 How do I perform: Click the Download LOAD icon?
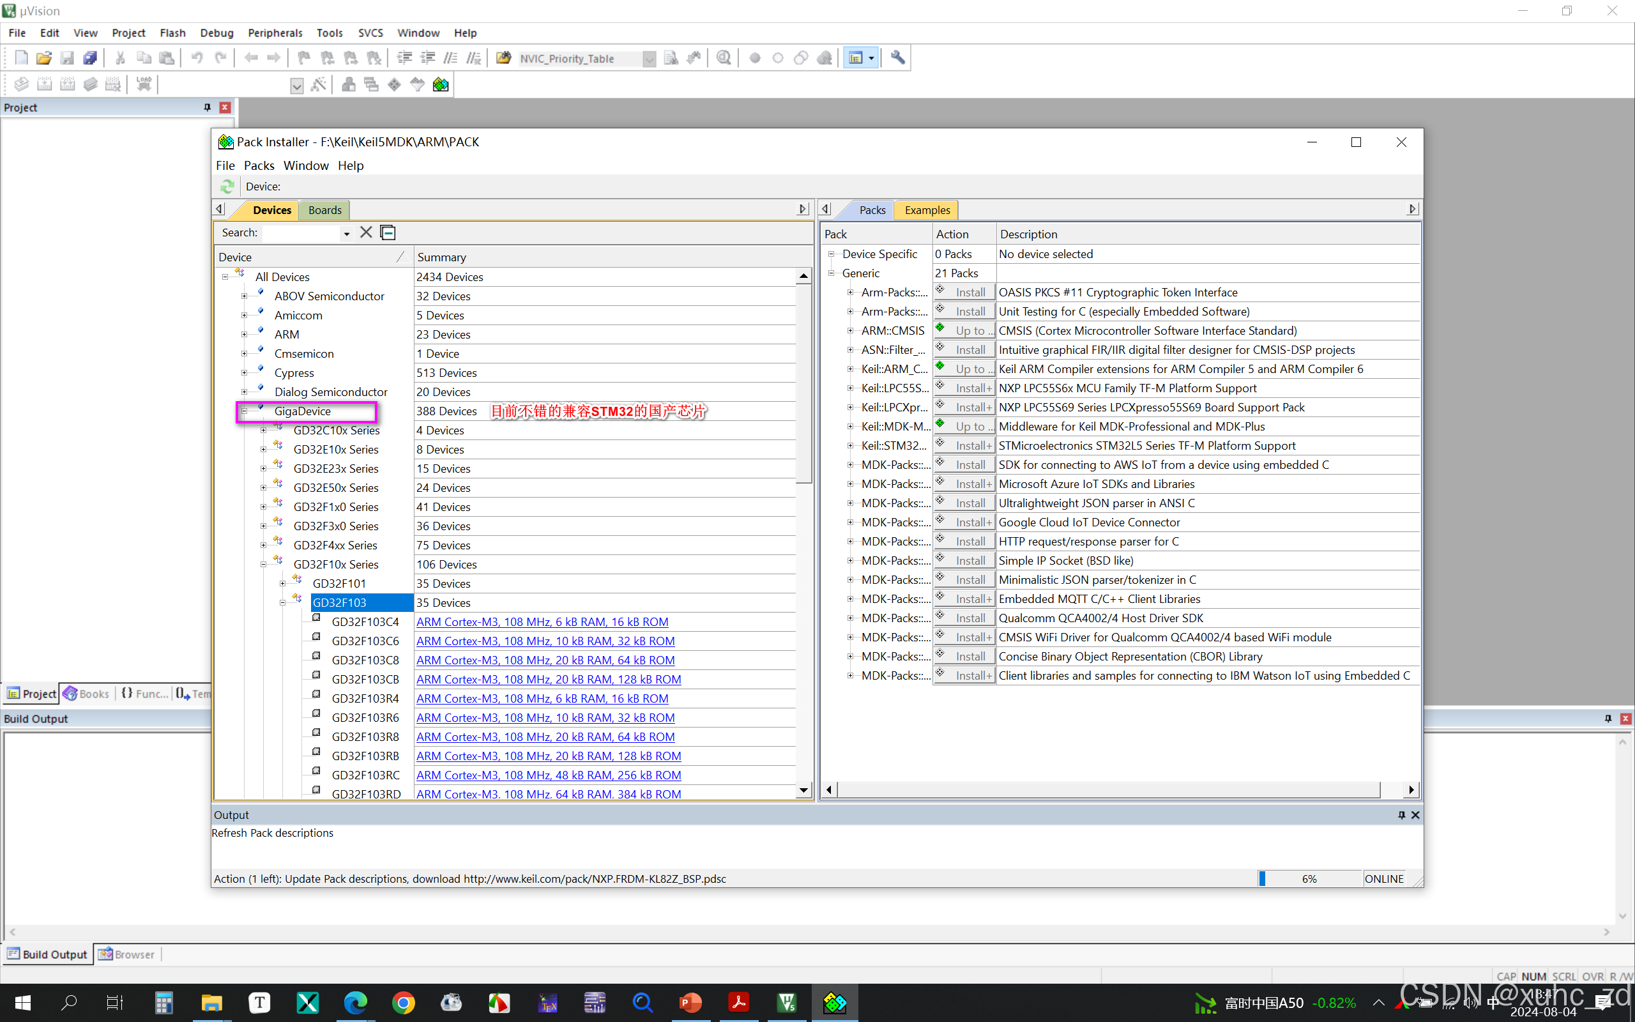tap(144, 84)
